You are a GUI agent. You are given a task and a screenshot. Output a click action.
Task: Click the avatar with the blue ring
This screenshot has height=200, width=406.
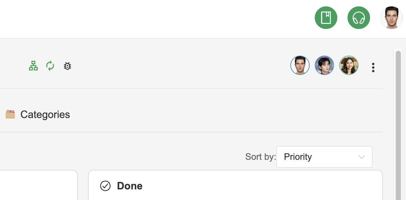[324, 65]
